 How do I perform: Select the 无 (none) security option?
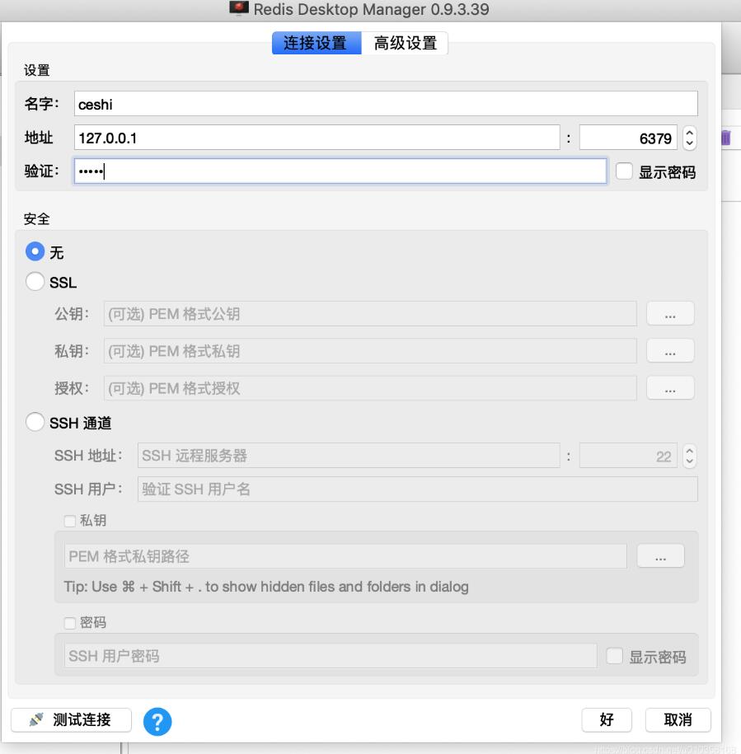tap(35, 251)
